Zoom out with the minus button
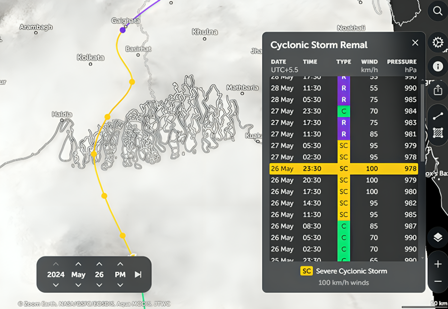448x309 pixels. point(438,281)
